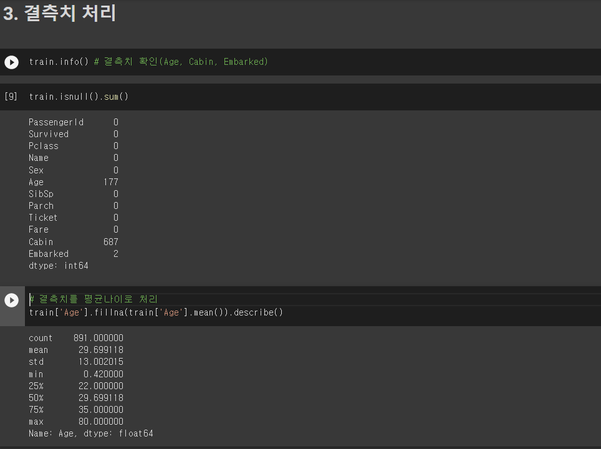This screenshot has height=449, width=601.
Task: Click the 25% value 22.000000
Action: click(x=101, y=386)
